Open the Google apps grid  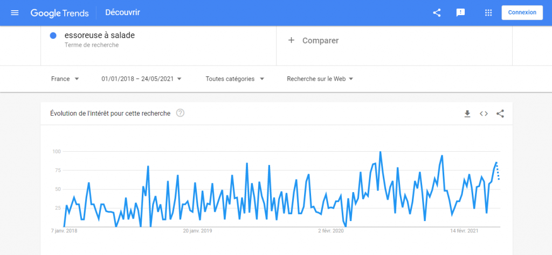(488, 12)
